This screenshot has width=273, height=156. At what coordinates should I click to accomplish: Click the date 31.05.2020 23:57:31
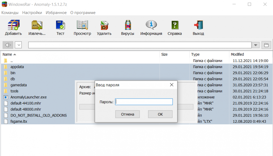pos(250,85)
